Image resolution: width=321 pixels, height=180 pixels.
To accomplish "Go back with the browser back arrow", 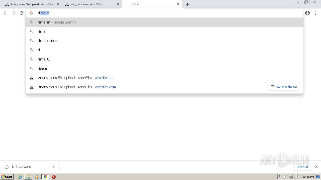I will tap(6, 13).
